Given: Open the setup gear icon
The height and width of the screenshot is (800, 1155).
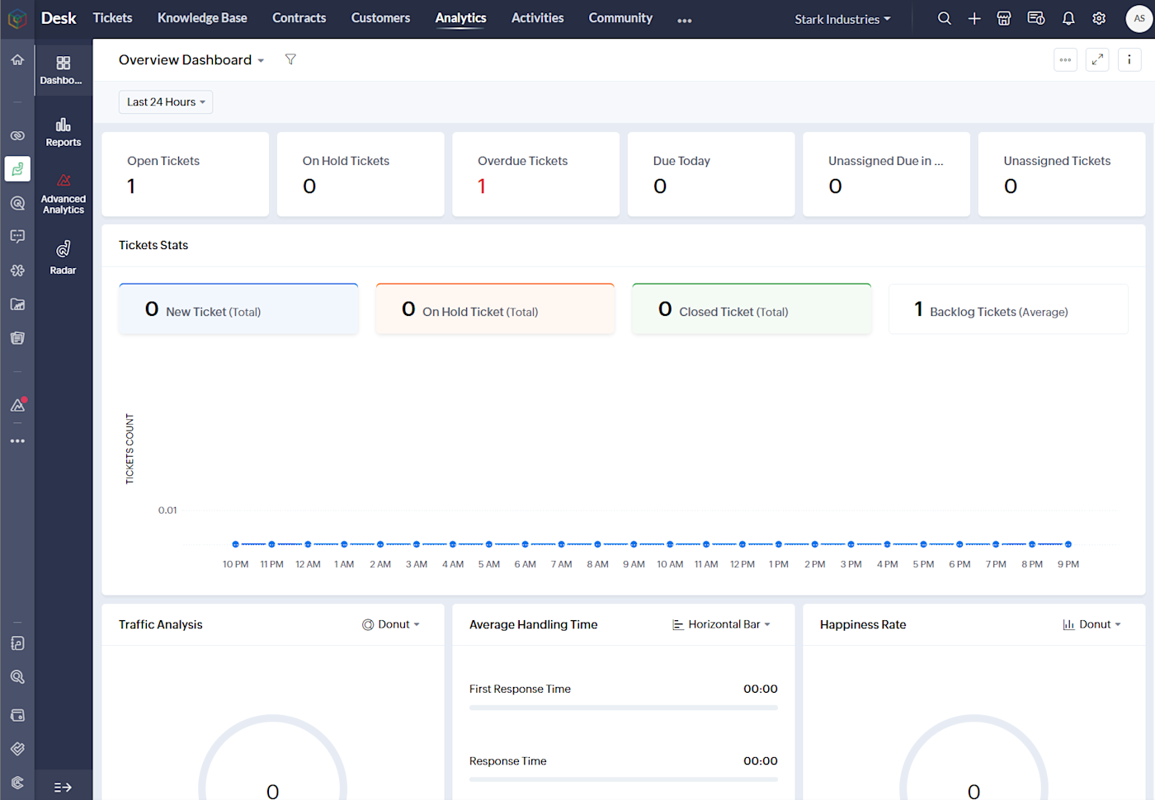Looking at the screenshot, I should pos(1099,18).
